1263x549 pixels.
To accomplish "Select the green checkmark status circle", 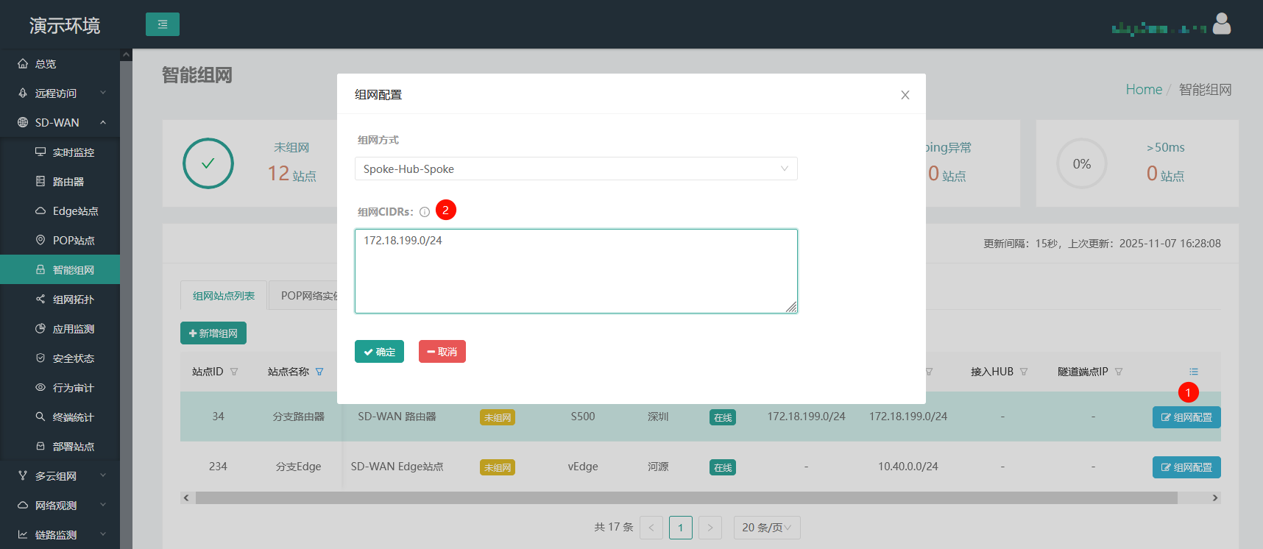I will point(208,163).
